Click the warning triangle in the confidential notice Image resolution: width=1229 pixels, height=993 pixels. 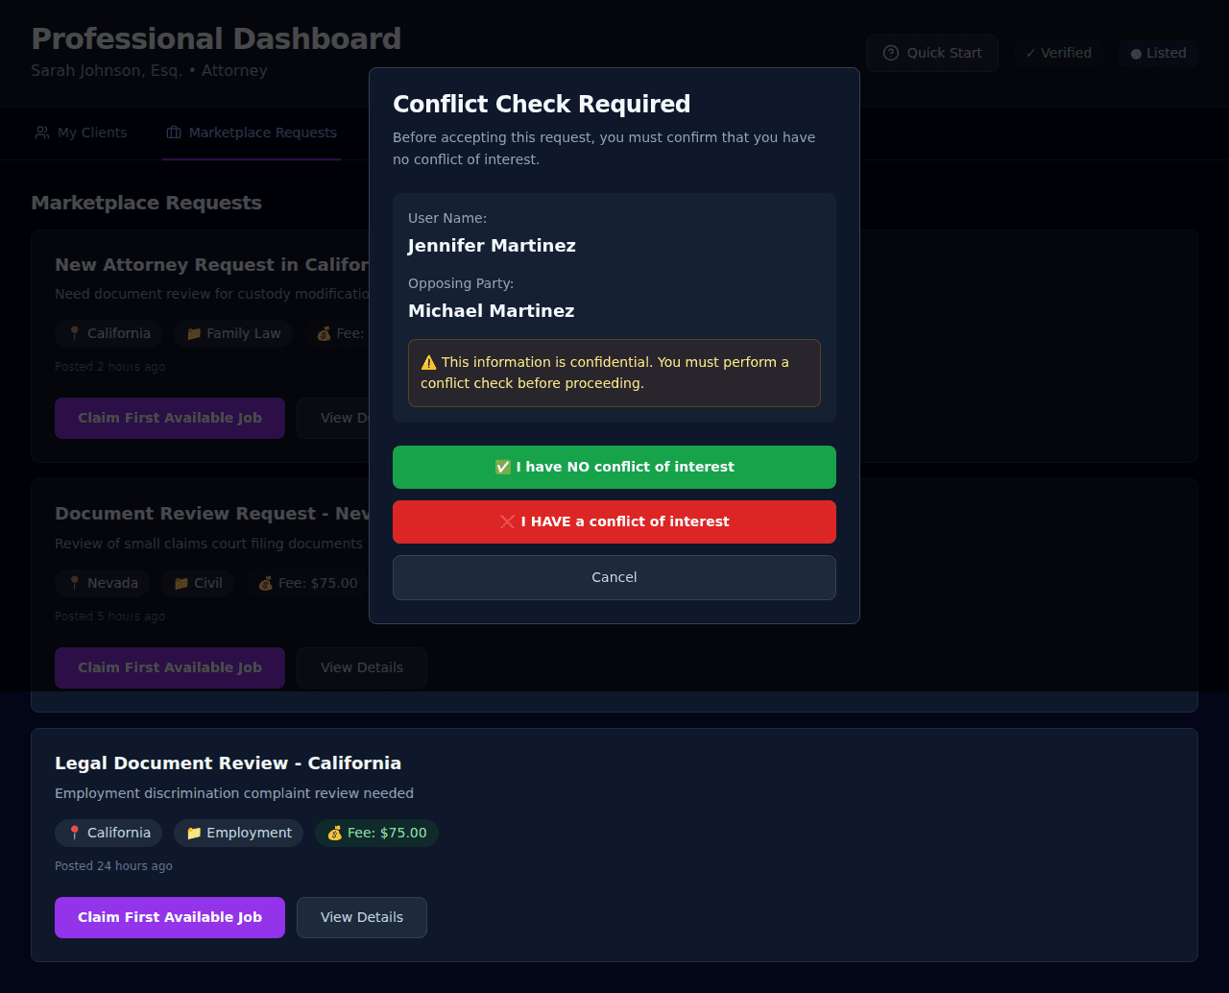[x=427, y=362]
